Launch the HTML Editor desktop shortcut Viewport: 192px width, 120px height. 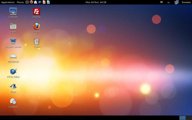click(x=13, y=72)
